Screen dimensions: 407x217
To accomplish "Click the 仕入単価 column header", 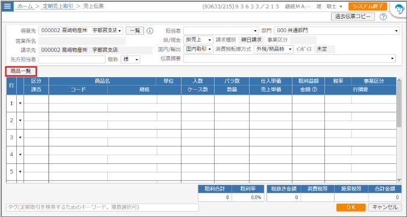I will coord(271,81).
